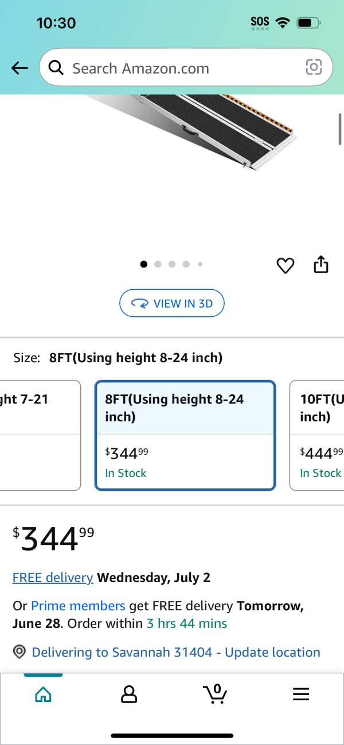344x745 pixels.
Task: Tap the heart wishlist icon
Action: tap(286, 265)
